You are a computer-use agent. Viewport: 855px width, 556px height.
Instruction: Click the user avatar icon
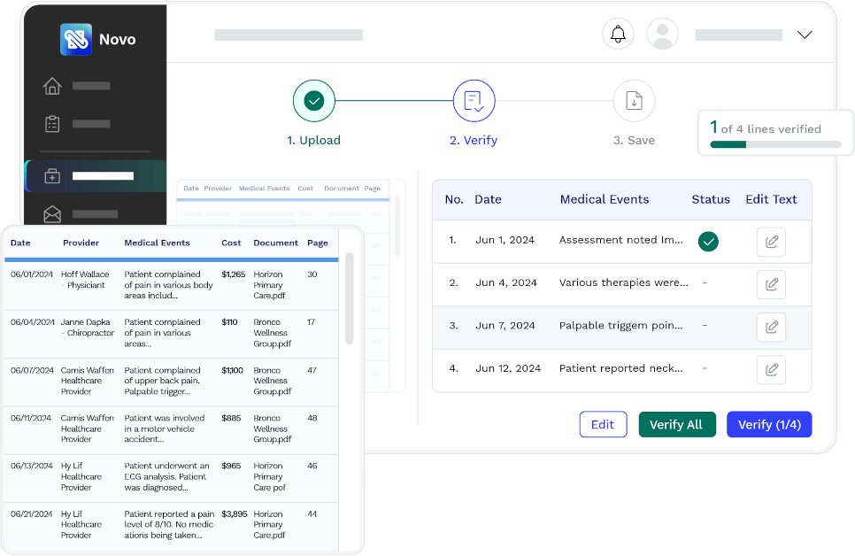click(662, 34)
